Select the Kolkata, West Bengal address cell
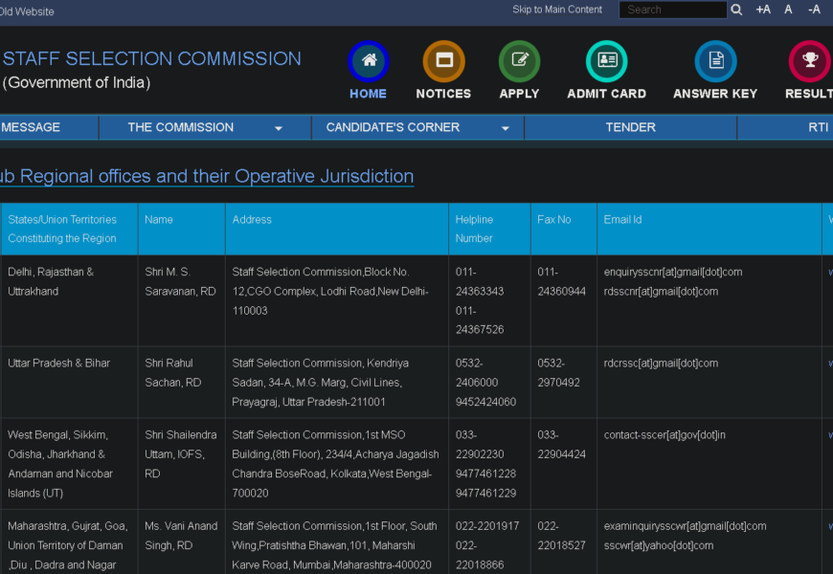833x574 pixels. 337,464
